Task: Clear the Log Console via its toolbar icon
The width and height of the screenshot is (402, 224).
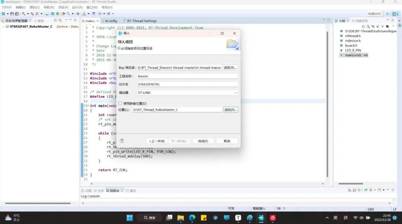Action: tap(350, 190)
